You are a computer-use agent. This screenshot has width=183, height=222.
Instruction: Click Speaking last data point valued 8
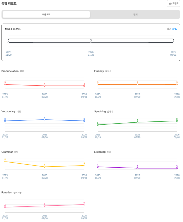tap(177, 121)
